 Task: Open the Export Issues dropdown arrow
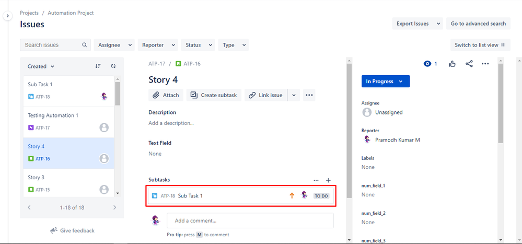click(438, 24)
